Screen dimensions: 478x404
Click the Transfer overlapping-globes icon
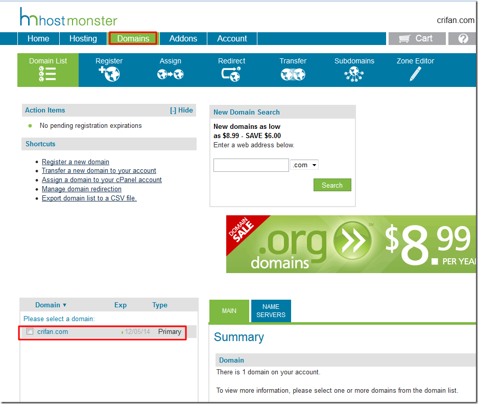tap(293, 74)
